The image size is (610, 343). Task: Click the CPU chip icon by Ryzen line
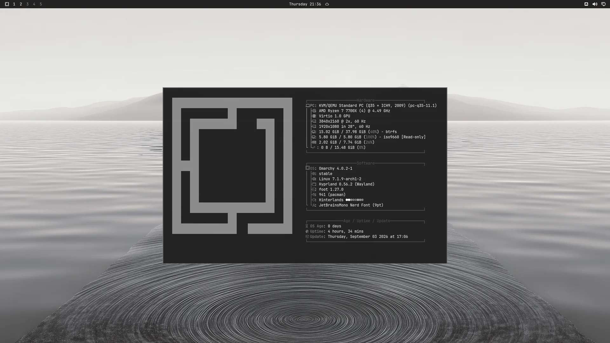tap(314, 111)
